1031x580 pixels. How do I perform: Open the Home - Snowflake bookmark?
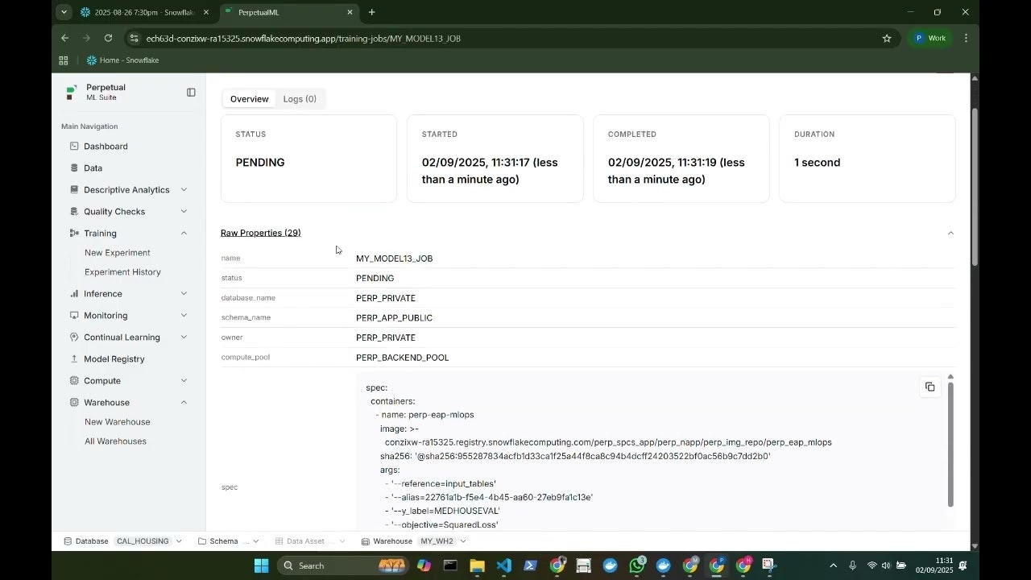coord(122,60)
